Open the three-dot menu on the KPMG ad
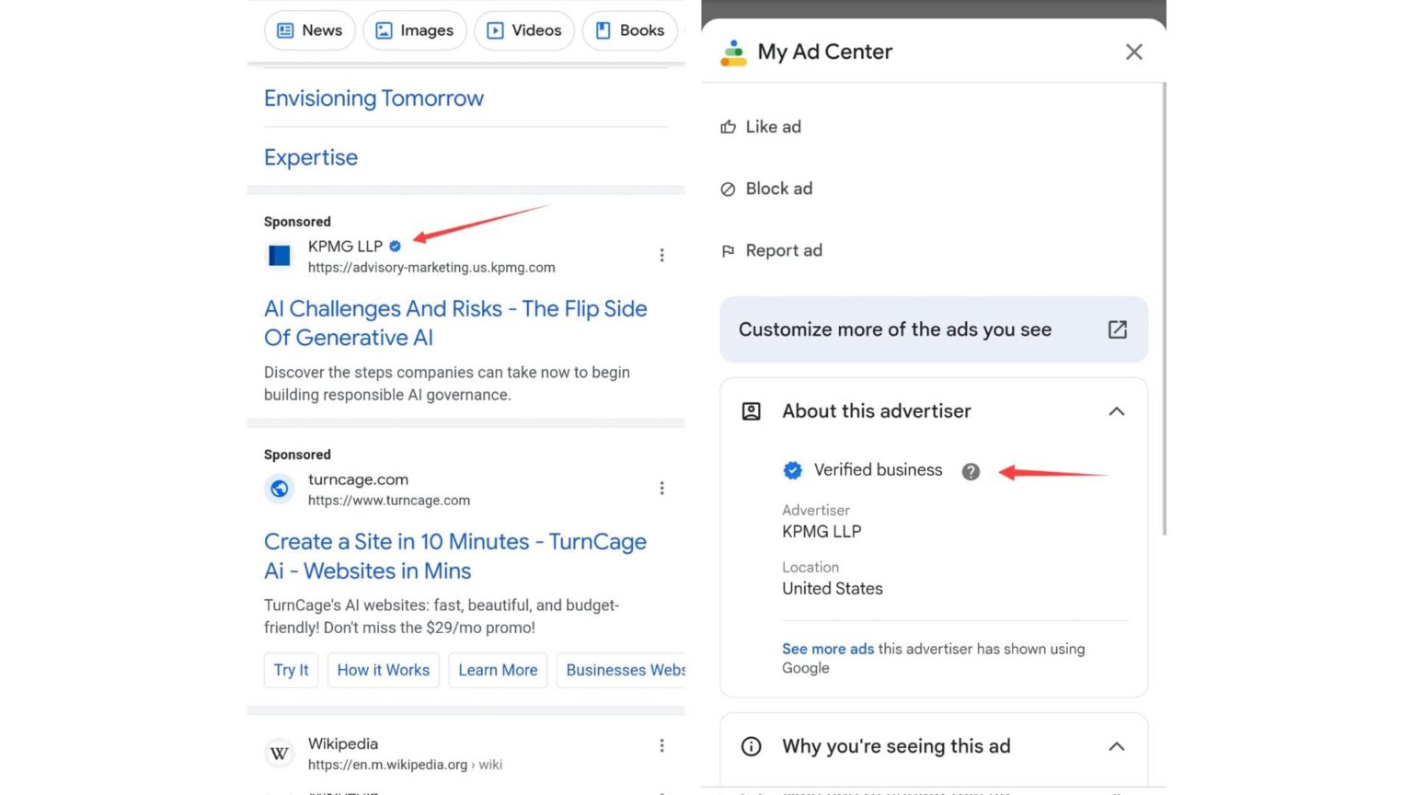1413x795 pixels. coord(662,255)
